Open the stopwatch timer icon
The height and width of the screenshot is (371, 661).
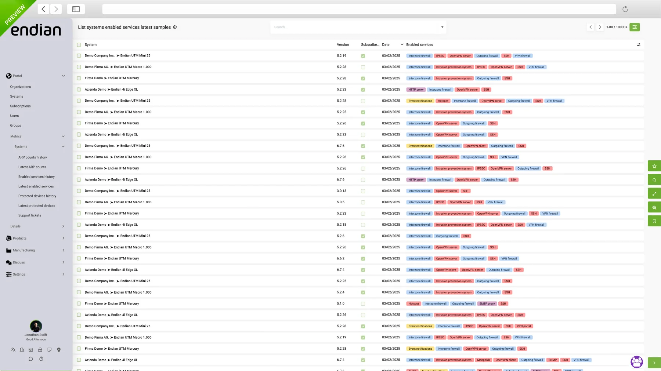[x=41, y=359]
